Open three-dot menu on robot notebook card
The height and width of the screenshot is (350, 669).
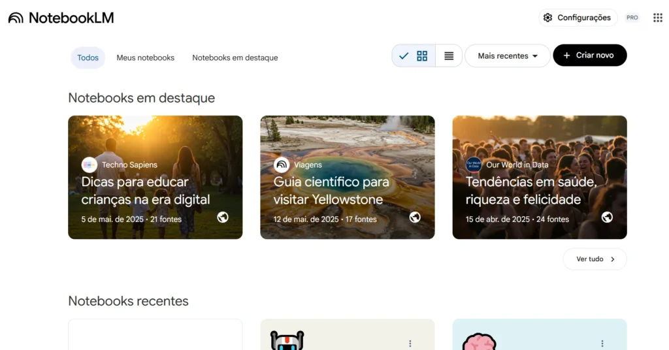point(410,343)
